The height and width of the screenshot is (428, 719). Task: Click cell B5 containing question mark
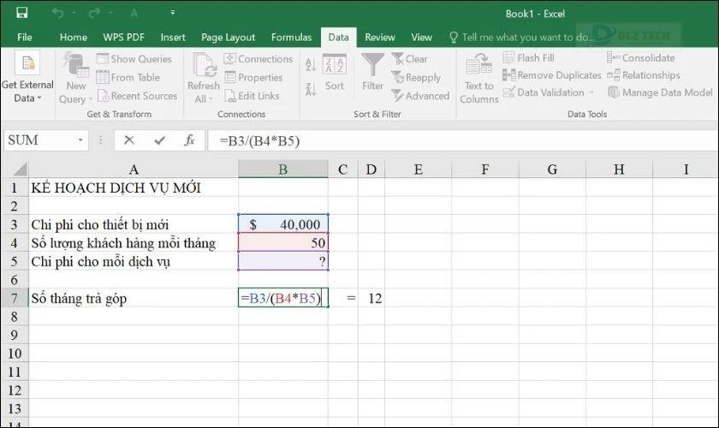283,261
